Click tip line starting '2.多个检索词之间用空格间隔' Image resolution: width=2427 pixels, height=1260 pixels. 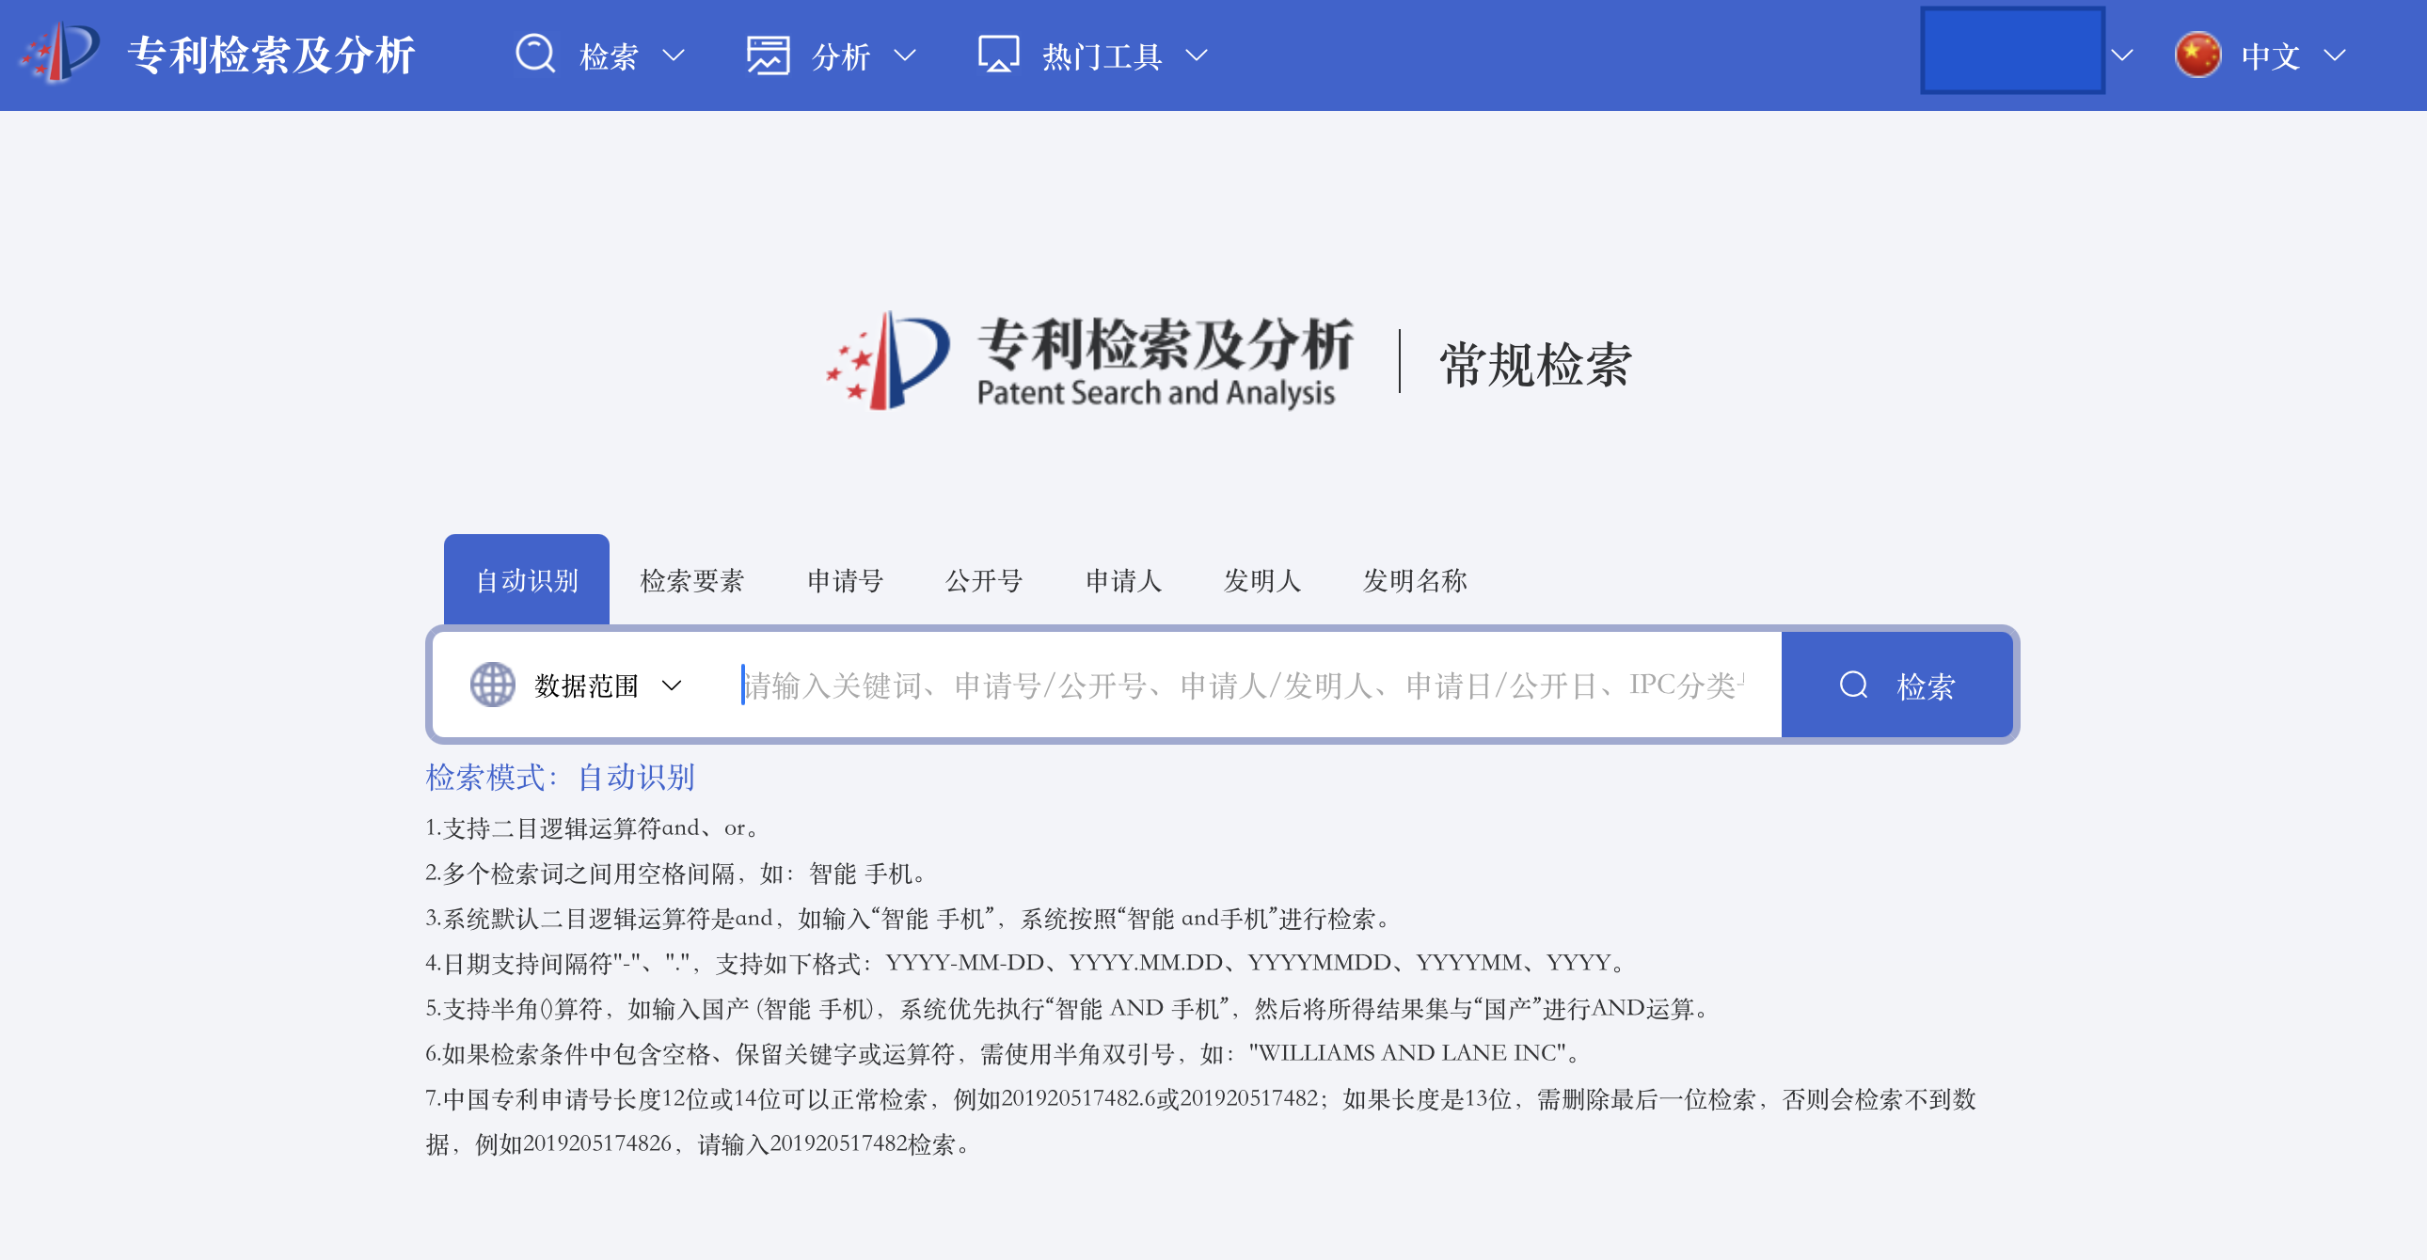pos(676,873)
